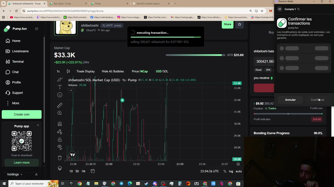Select the drawing brush tool in chart toolbar

click(x=60, y=79)
